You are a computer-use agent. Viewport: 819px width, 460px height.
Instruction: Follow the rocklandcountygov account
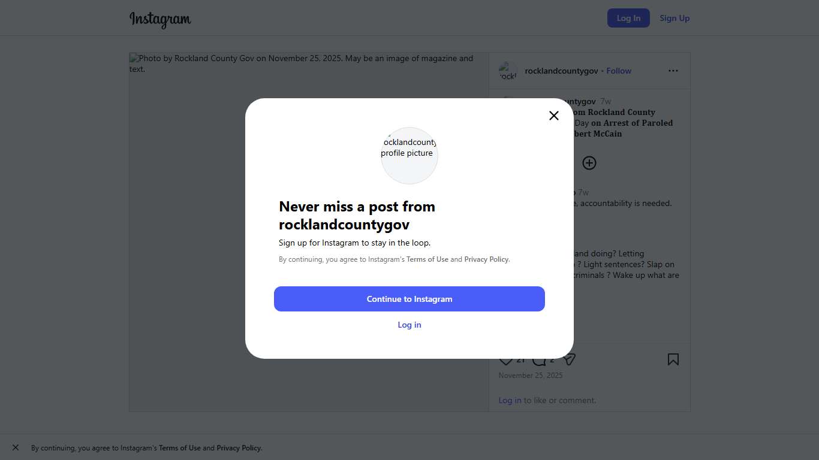click(619, 71)
